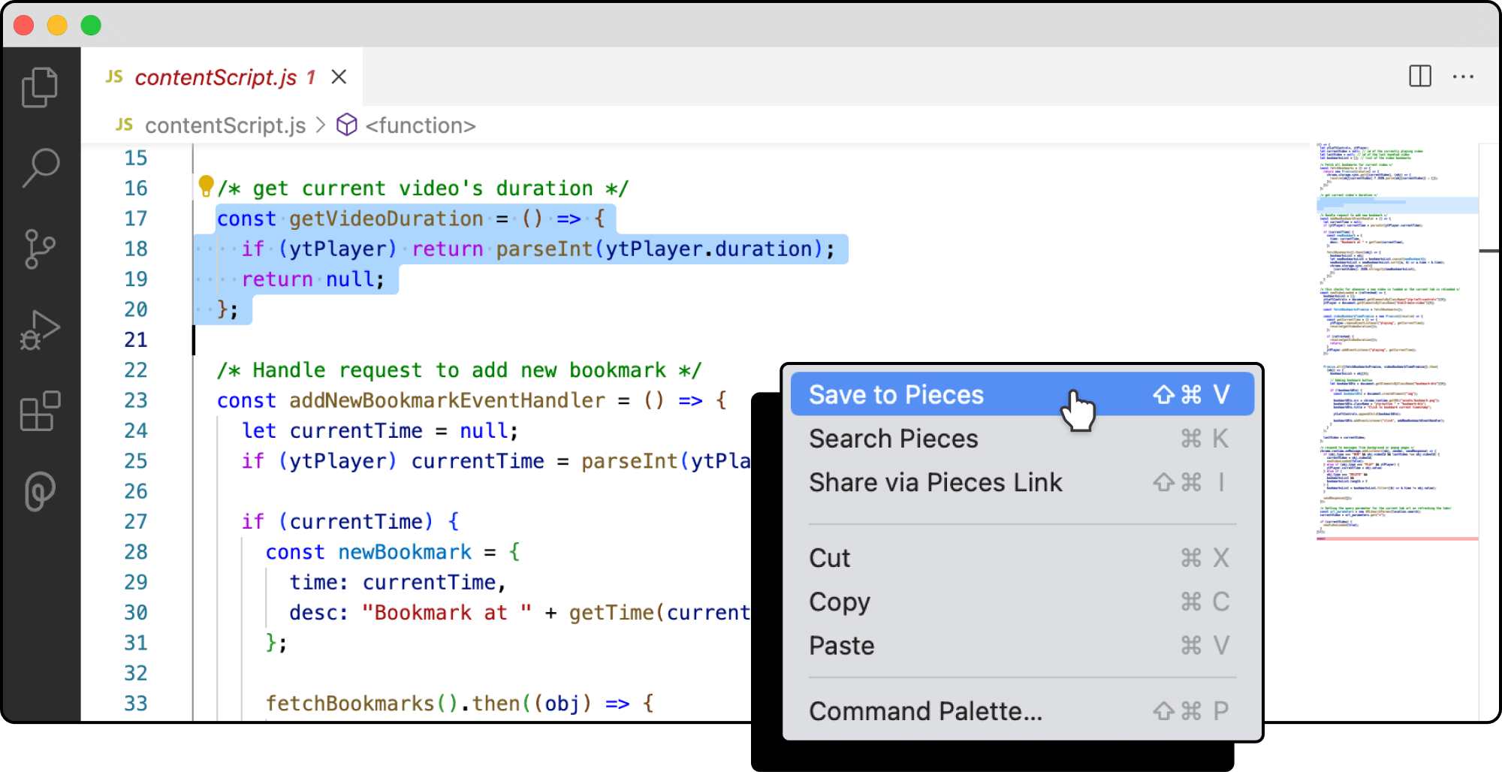This screenshot has height=772, width=1502.
Task: Click the addNewBookmarkEventHandler identifier
Action: (447, 400)
